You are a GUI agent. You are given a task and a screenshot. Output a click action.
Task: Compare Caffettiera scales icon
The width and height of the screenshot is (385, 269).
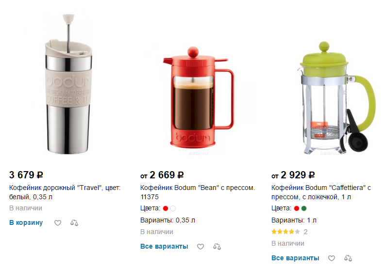point(348,258)
